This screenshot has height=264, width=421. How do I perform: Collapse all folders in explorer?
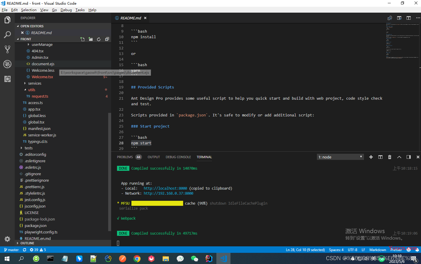coord(107,39)
